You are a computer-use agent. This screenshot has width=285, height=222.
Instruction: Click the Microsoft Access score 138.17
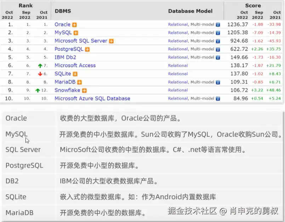pyautogui.click(x=239, y=65)
